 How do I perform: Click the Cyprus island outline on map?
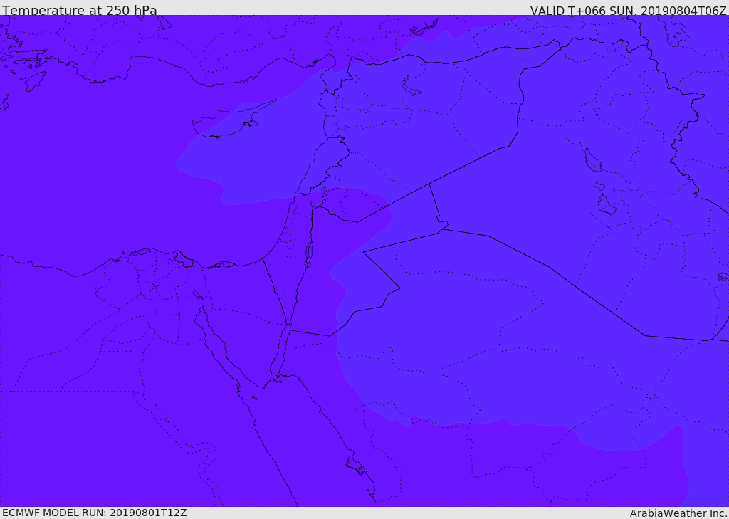coord(234,120)
